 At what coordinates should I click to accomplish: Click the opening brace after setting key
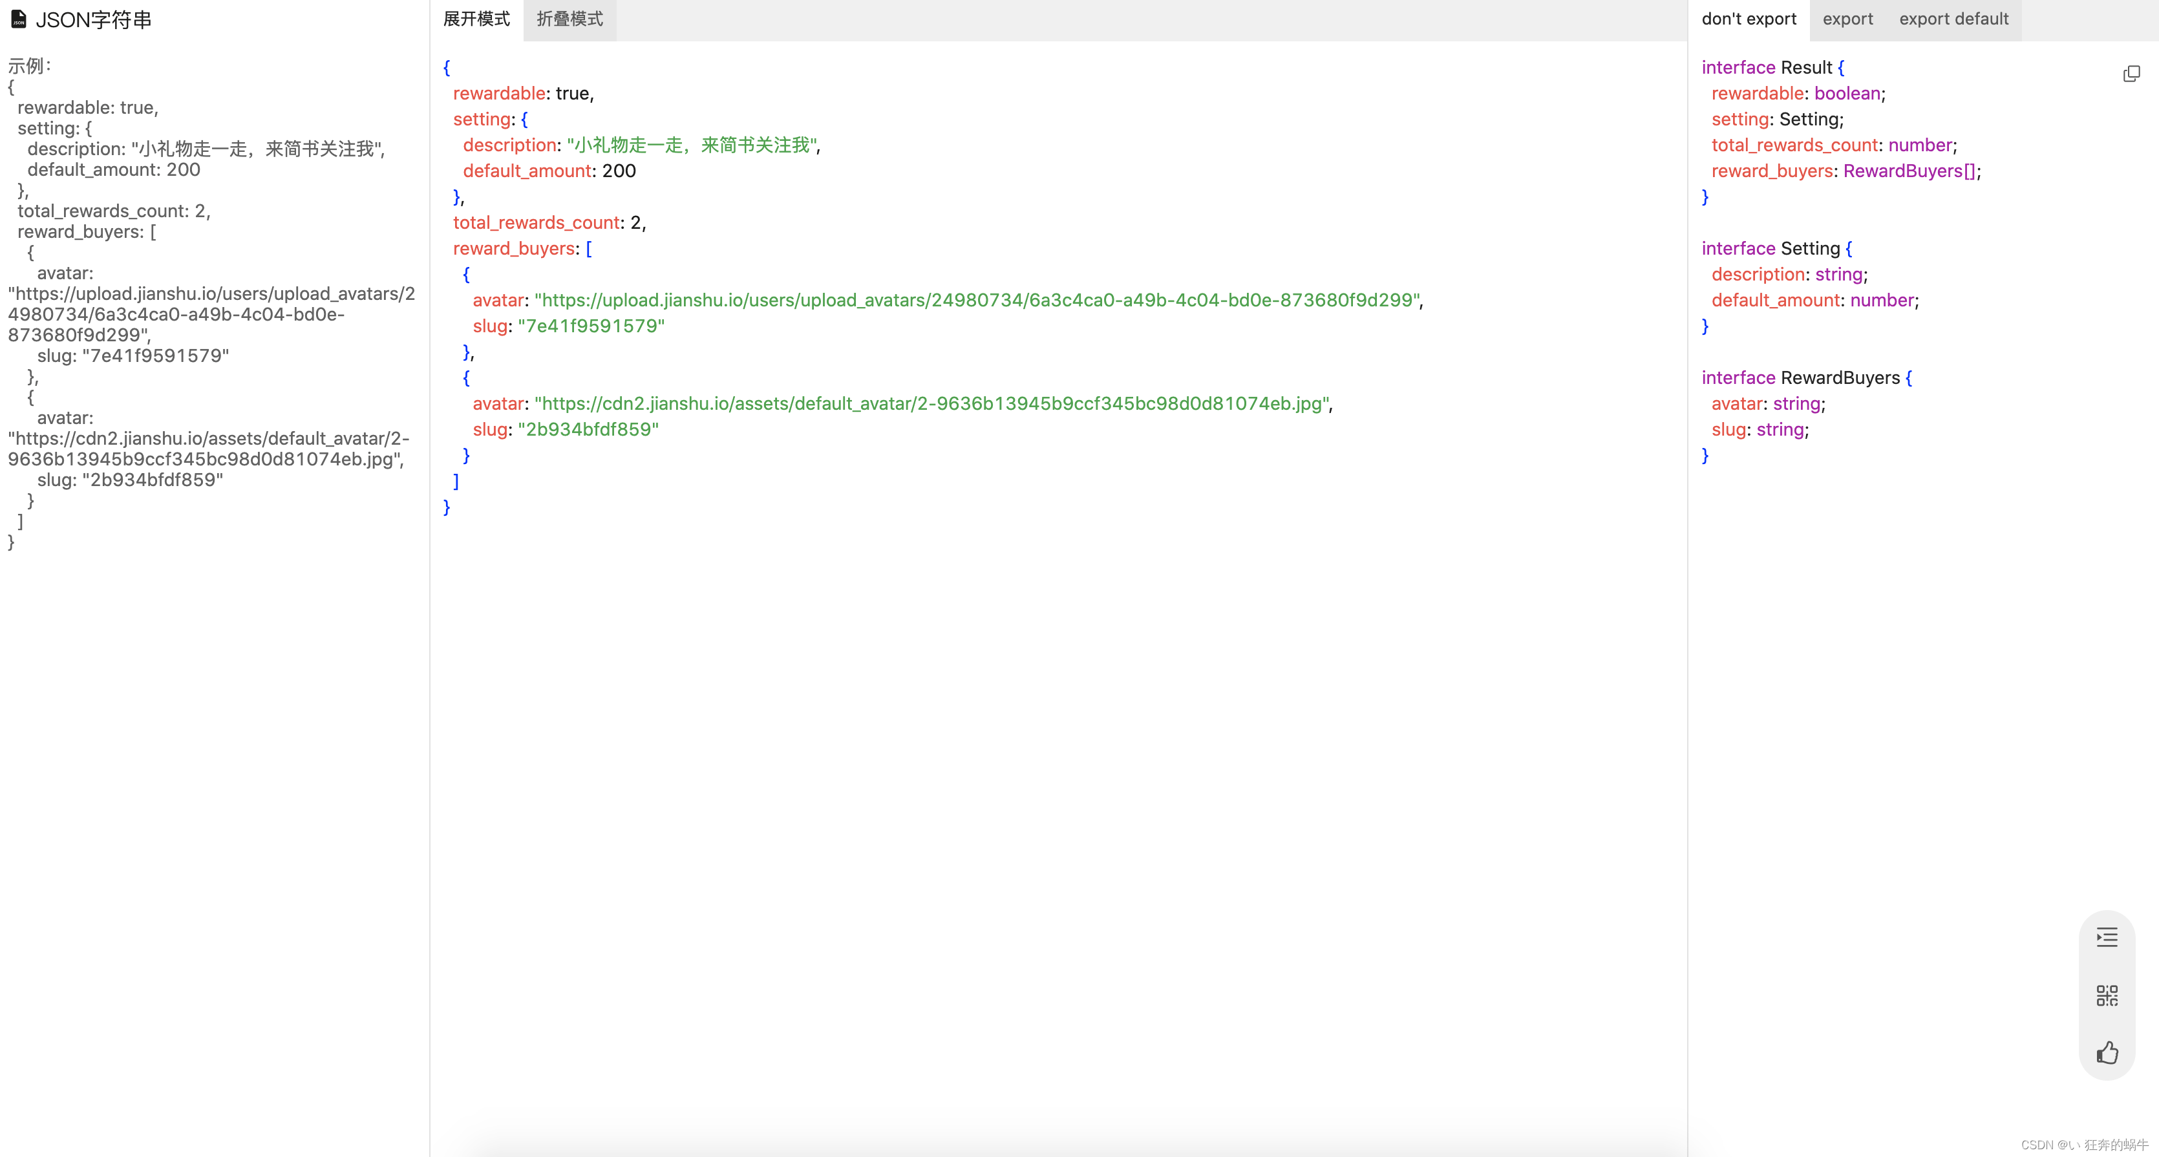point(525,119)
